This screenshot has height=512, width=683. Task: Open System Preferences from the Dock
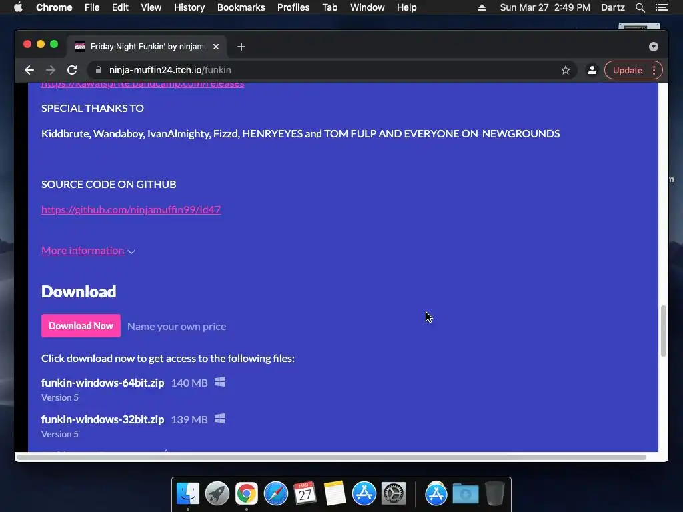(394, 493)
